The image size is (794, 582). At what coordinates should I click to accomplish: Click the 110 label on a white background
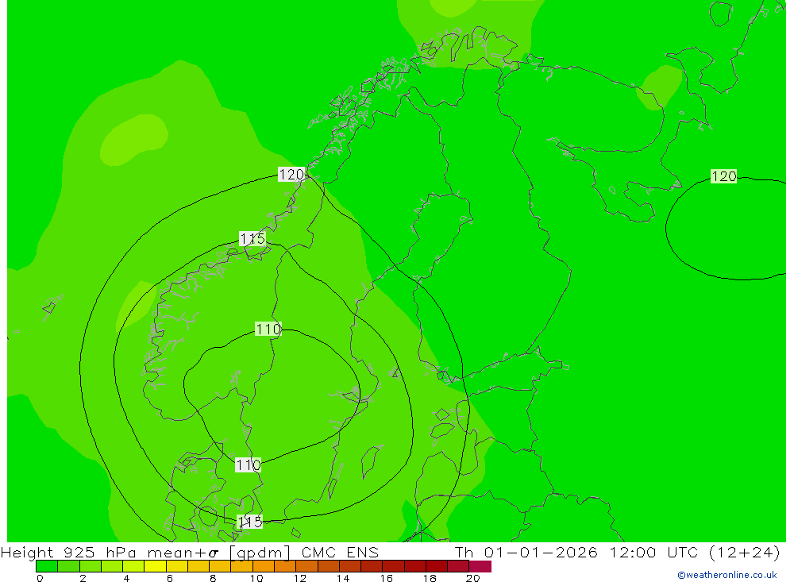pyautogui.click(x=248, y=464)
